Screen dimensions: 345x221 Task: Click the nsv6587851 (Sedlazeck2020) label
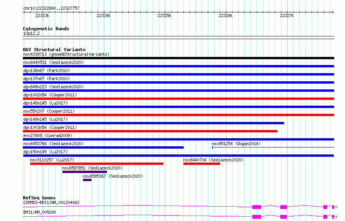point(92,168)
